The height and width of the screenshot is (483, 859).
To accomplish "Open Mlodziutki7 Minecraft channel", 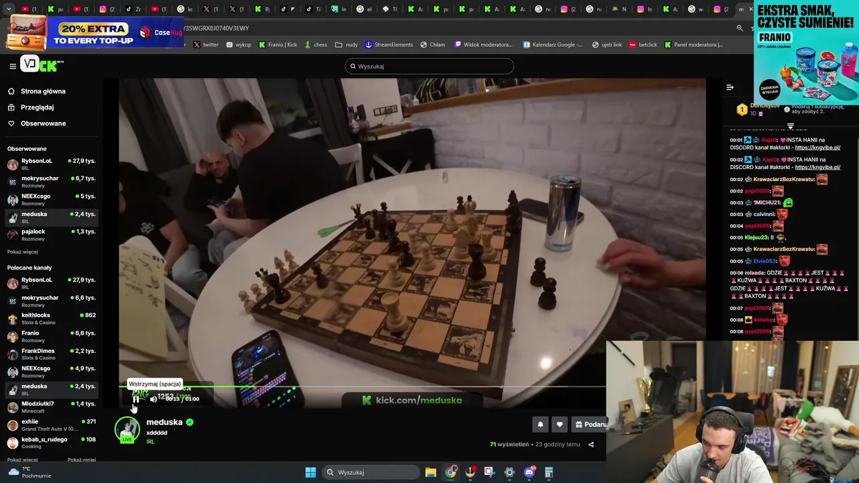I will click(x=51, y=407).
